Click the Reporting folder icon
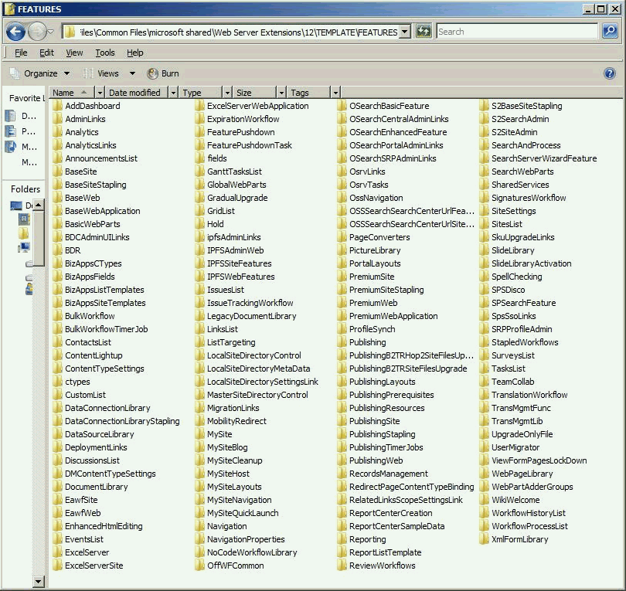This screenshot has height=591, width=626. [342, 539]
